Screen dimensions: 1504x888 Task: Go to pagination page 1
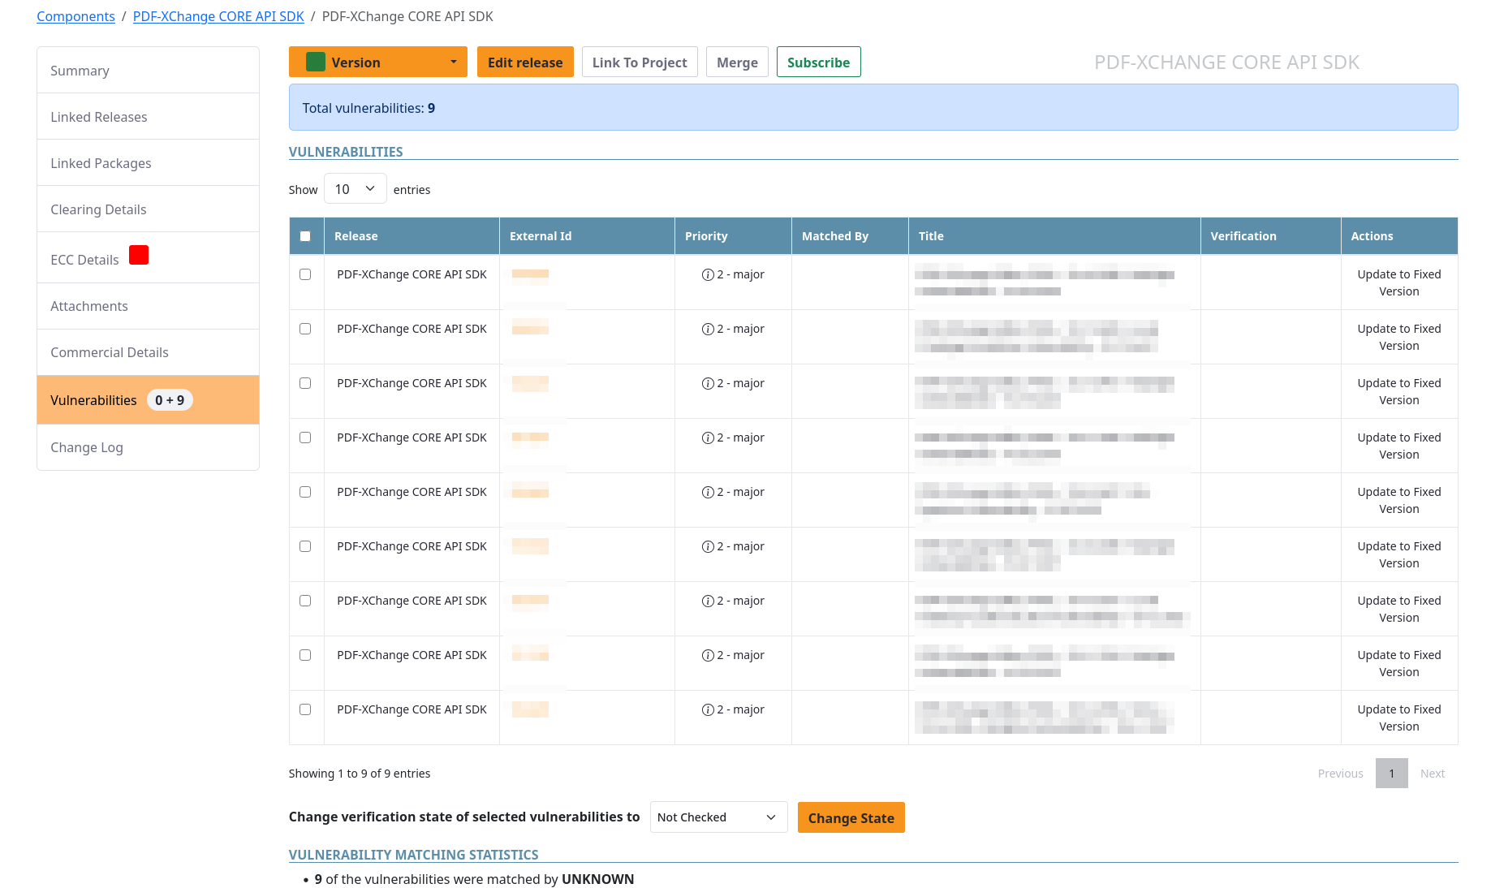point(1391,774)
